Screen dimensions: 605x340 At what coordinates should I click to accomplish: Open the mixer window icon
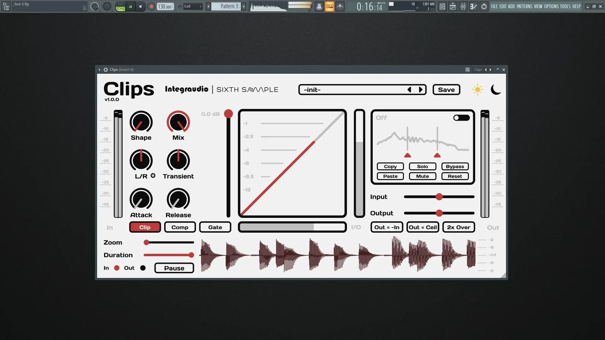pos(463,6)
